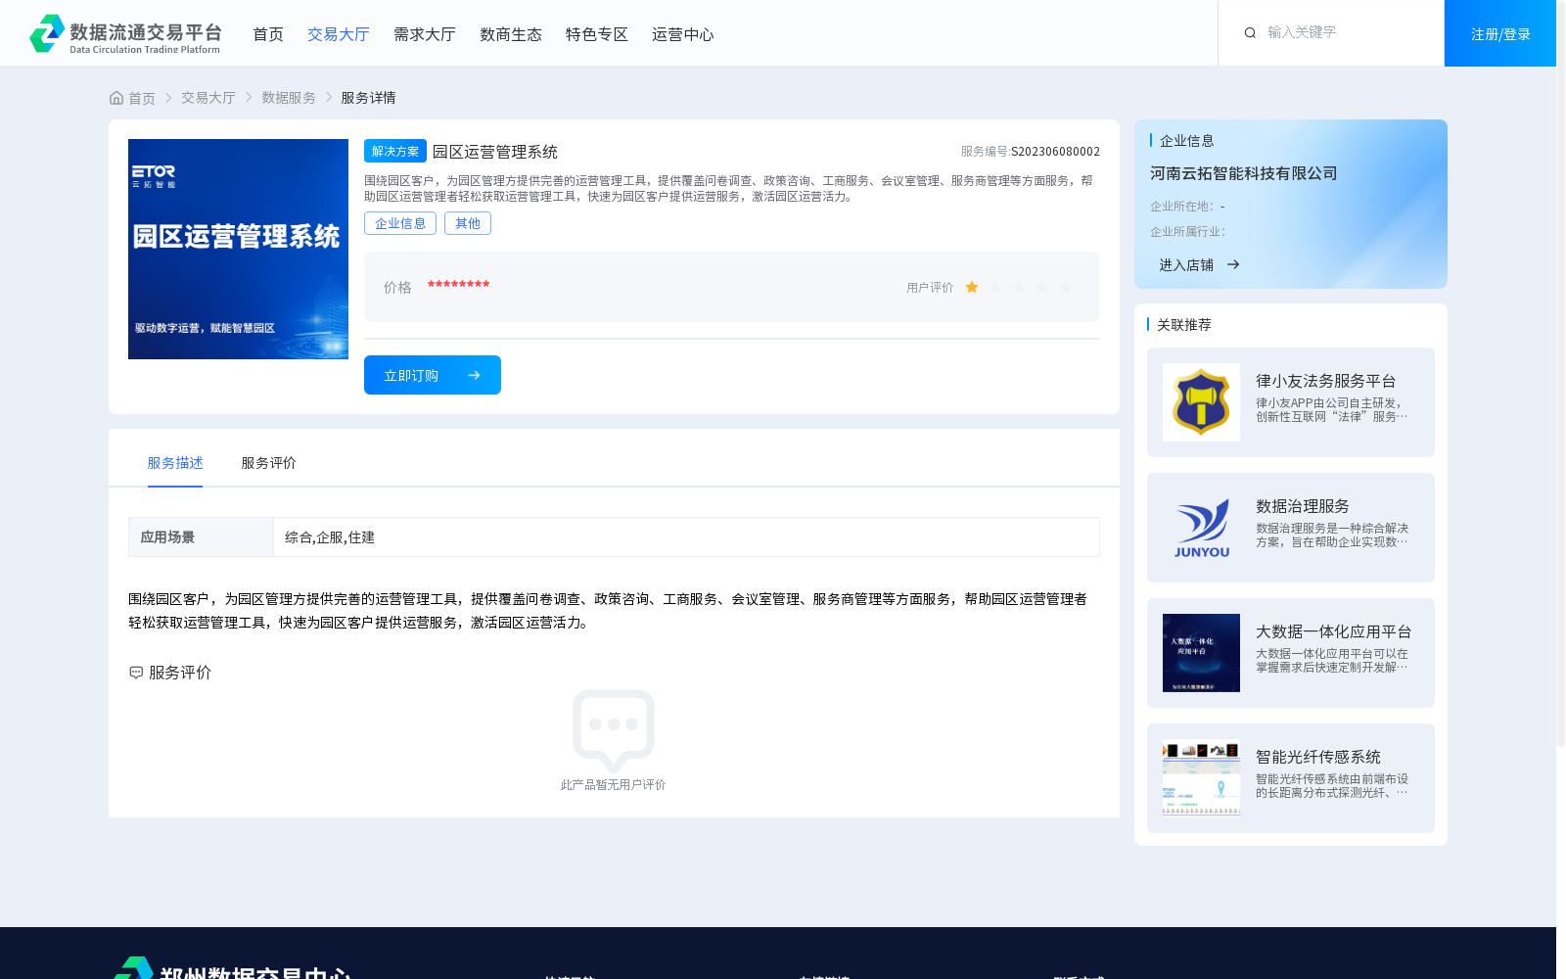The image size is (1566, 979).
Task: Click the arrow icon beside 进入店铺
Action: (1233, 264)
